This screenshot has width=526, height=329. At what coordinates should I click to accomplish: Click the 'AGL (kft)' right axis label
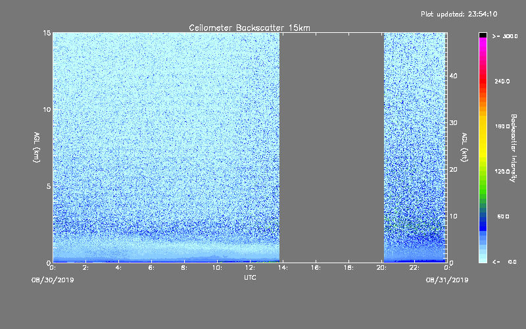[464, 147]
